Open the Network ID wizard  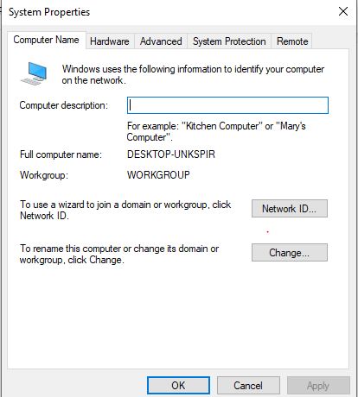pos(290,209)
